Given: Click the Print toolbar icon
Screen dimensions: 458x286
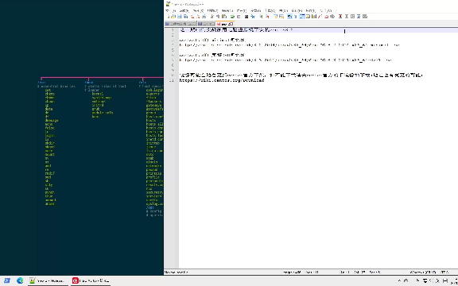Looking at the screenshot, I should point(204,17).
